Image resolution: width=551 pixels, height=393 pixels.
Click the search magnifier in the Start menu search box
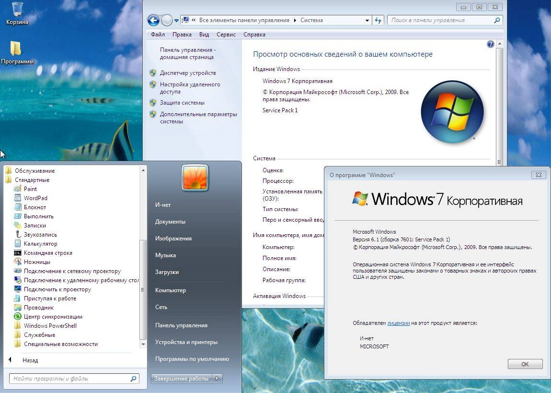point(134,379)
